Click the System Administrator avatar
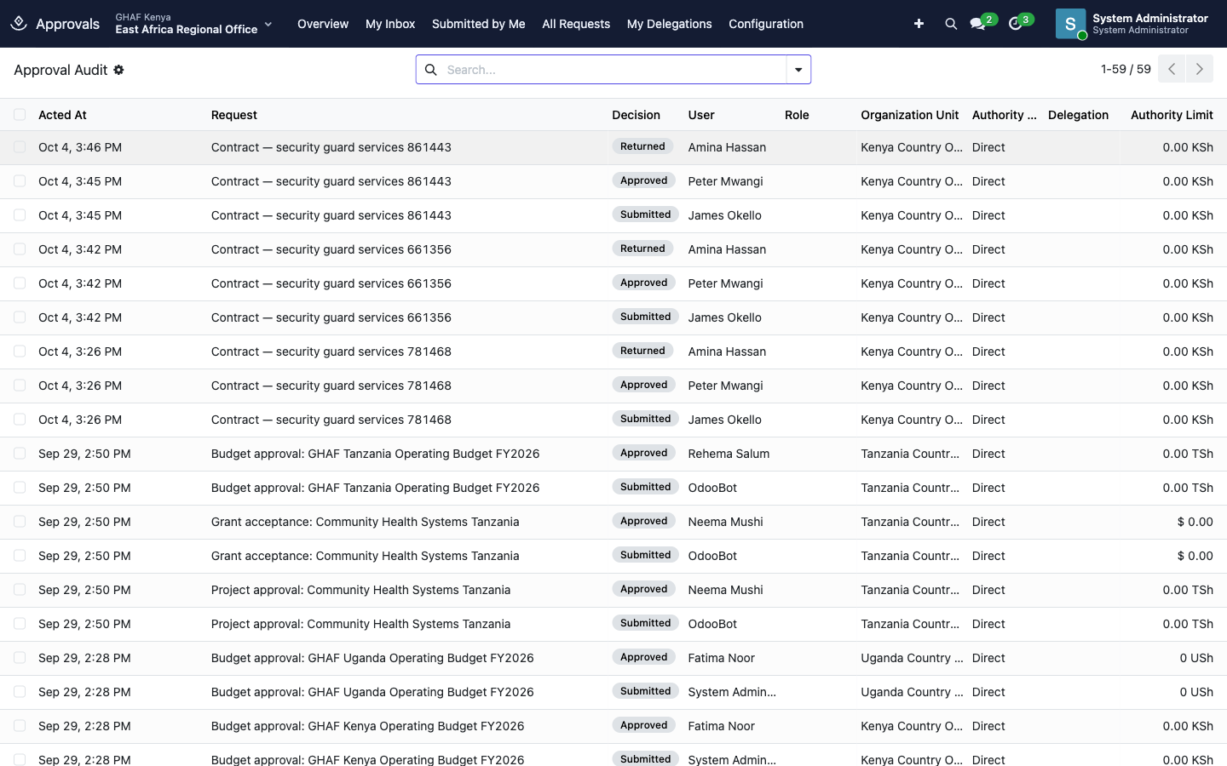 pos(1070,24)
